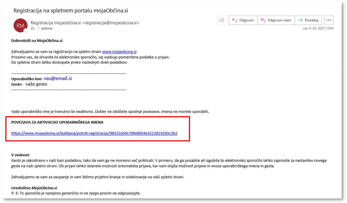Click the vaše geslo password text
This screenshot has width=347, height=203.
pos(36,84)
